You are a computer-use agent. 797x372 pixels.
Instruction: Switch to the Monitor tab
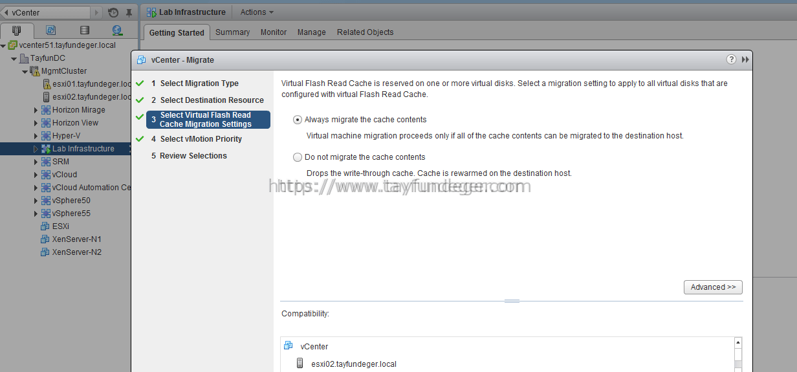pos(274,32)
